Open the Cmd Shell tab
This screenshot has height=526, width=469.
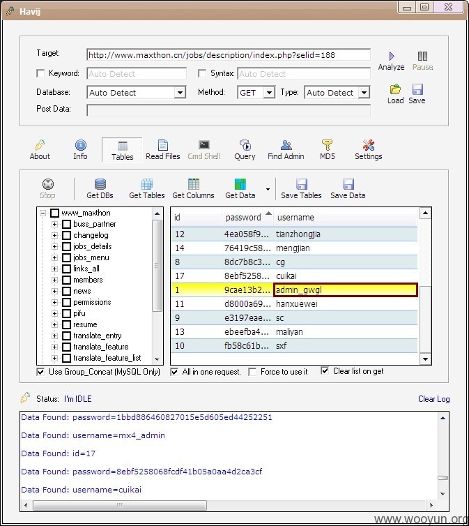pyautogui.click(x=203, y=150)
